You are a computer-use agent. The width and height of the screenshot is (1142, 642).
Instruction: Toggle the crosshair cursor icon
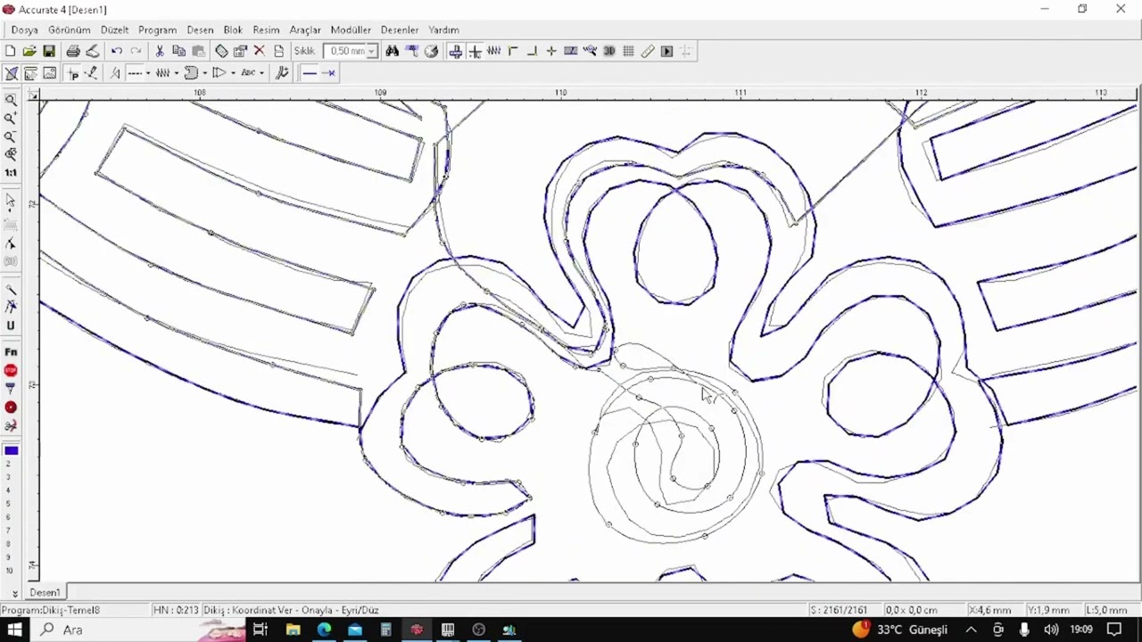475,52
